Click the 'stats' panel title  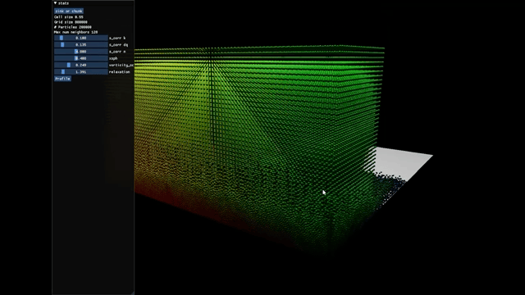coord(63,3)
